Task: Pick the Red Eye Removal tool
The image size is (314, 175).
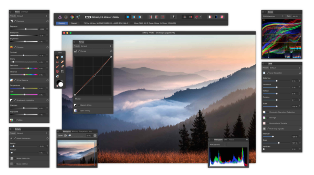Action: 57,62
